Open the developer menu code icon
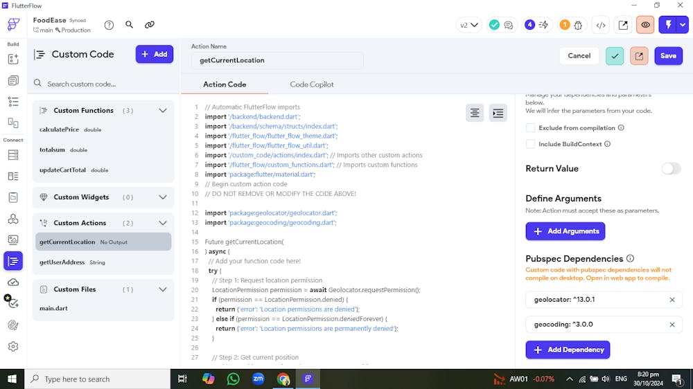 point(601,25)
